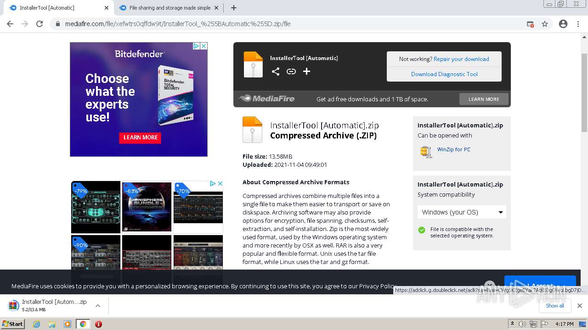Image resolution: width=588 pixels, height=330 pixels.
Task: Click the Omnisphere Bundle ad thumbnail
Action: click(x=147, y=207)
